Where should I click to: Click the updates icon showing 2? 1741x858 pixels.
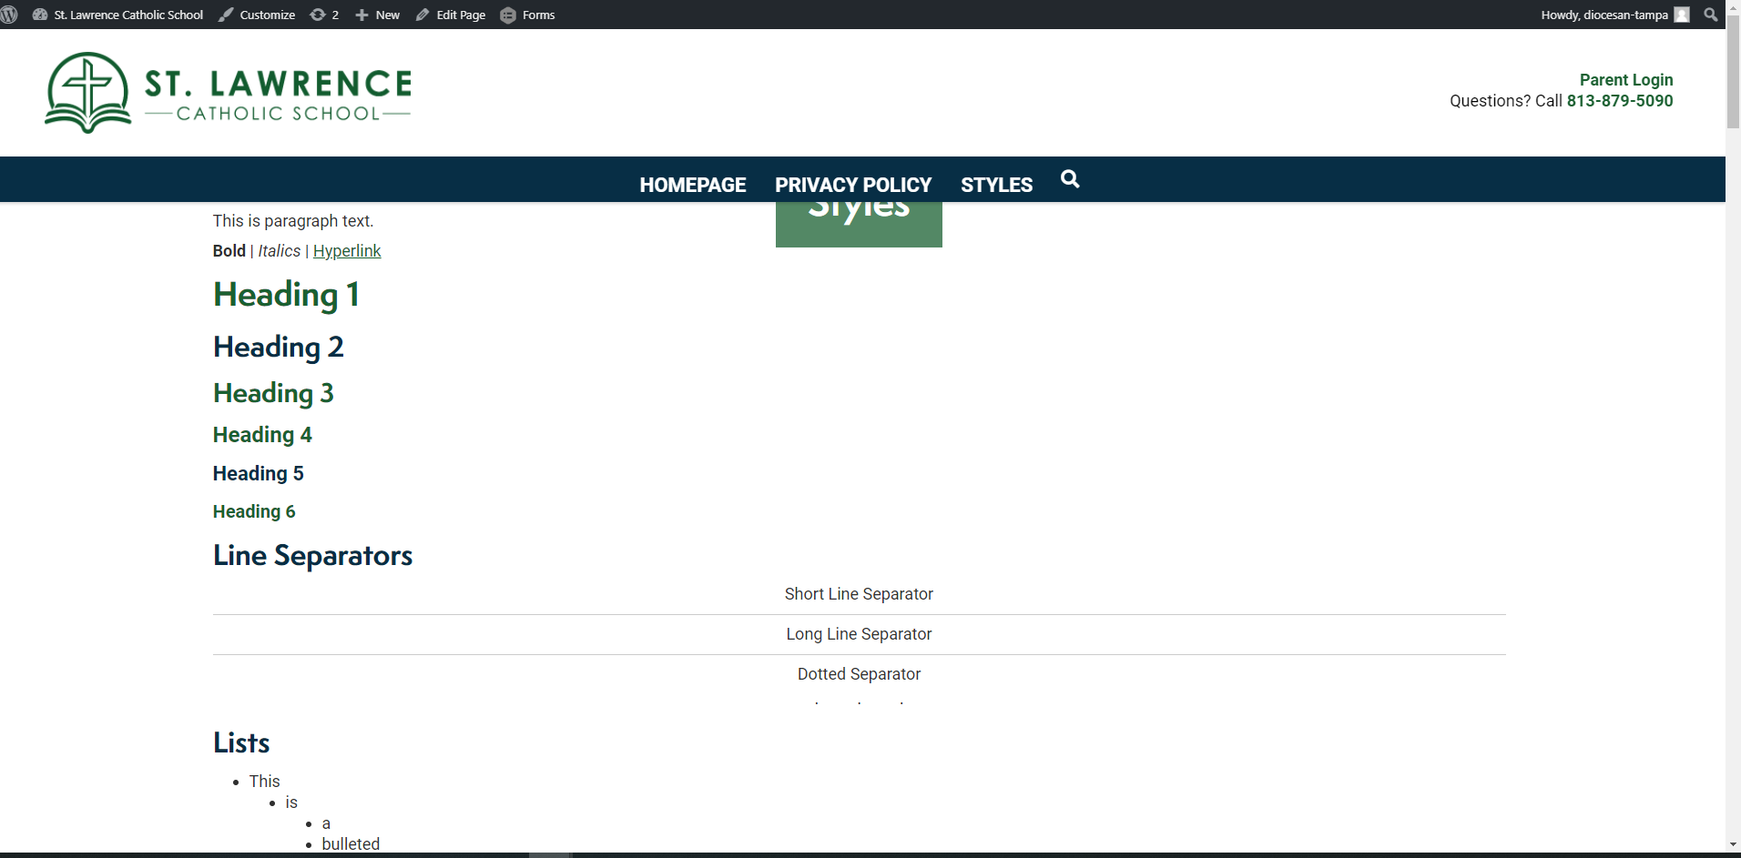[x=324, y=15]
